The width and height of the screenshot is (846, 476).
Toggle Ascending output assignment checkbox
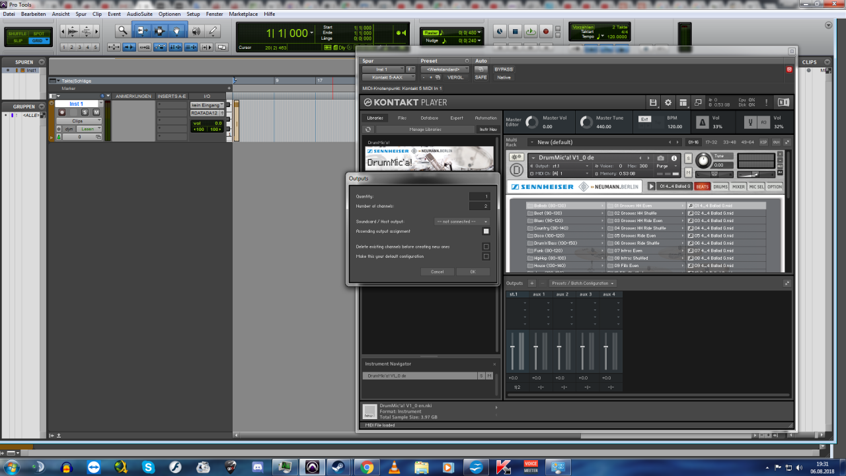click(486, 231)
